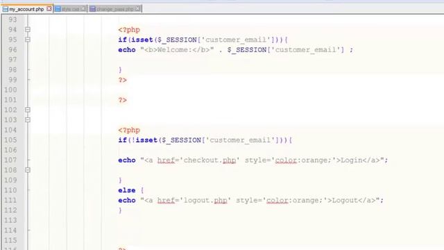Click the <?php tag on line 104
The height and width of the screenshot is (250, 444).
coord(129,130)
